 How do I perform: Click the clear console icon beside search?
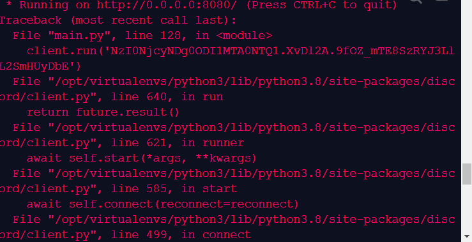pos(441,1)
